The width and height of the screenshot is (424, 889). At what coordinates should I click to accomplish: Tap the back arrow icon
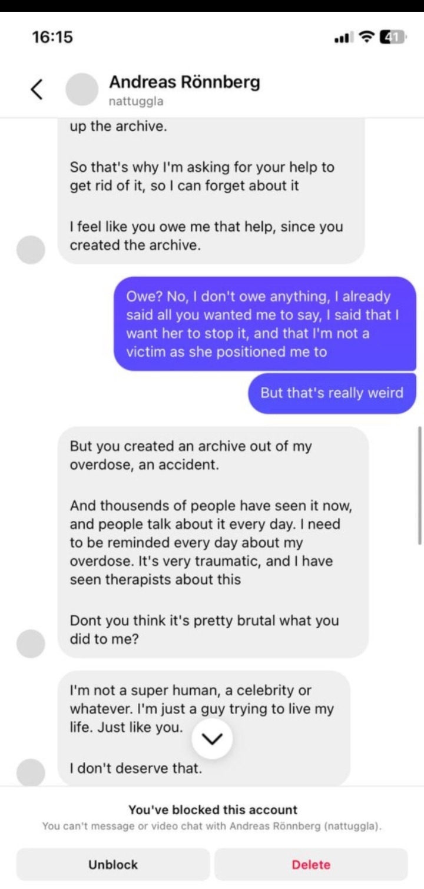point(37,89)
